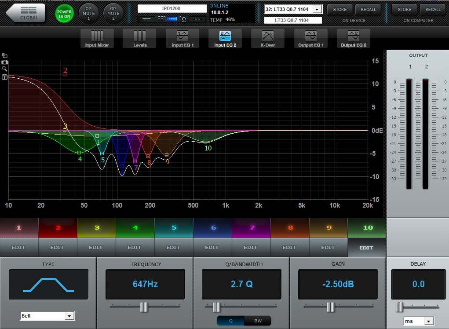Switch to the Output EQ 1 tab

pyautogui.click(x=310, y=38)
